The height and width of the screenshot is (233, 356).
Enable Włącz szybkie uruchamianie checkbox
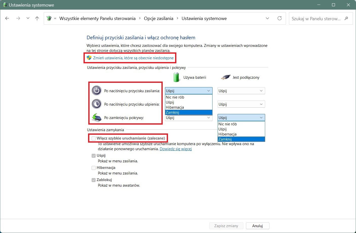[x=94, y=138]
